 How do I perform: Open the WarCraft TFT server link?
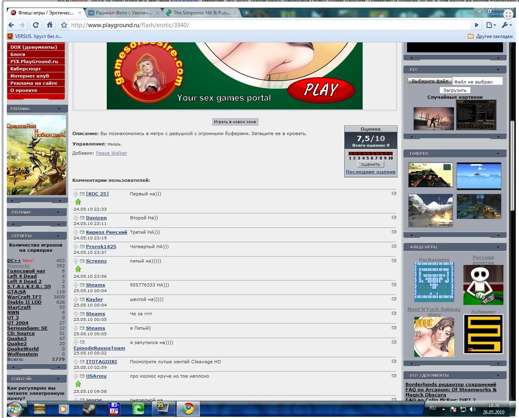point(24,297)
